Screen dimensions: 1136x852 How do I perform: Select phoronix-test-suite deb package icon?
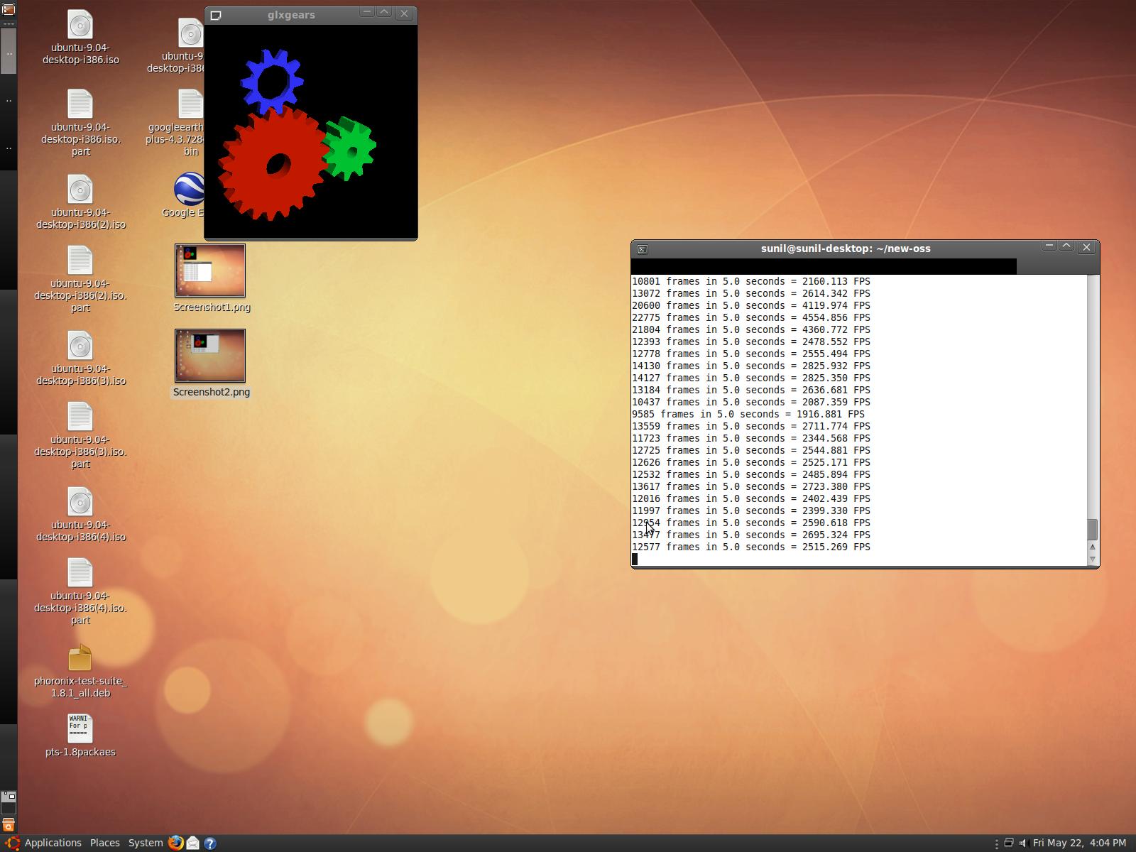80,659
